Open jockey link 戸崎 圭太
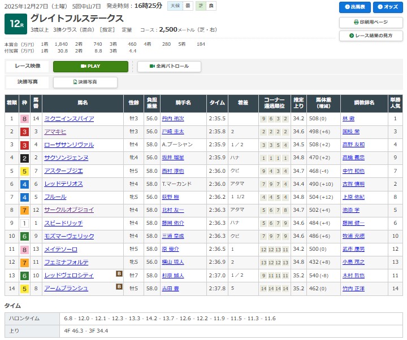Screen dimensions: 407x340 (172, 132)
